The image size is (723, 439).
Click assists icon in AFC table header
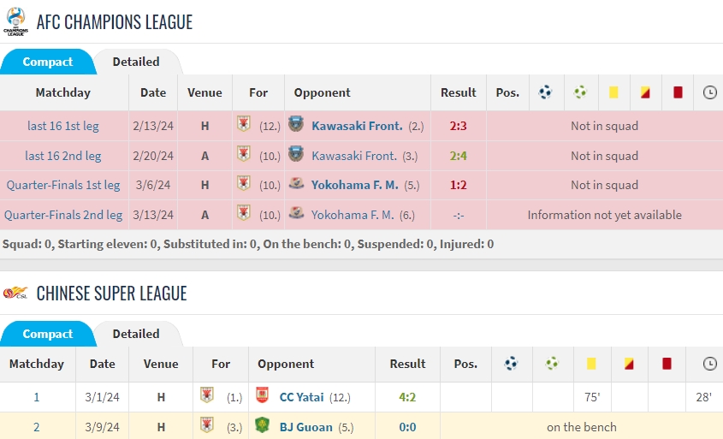click(x=580, y=92)
